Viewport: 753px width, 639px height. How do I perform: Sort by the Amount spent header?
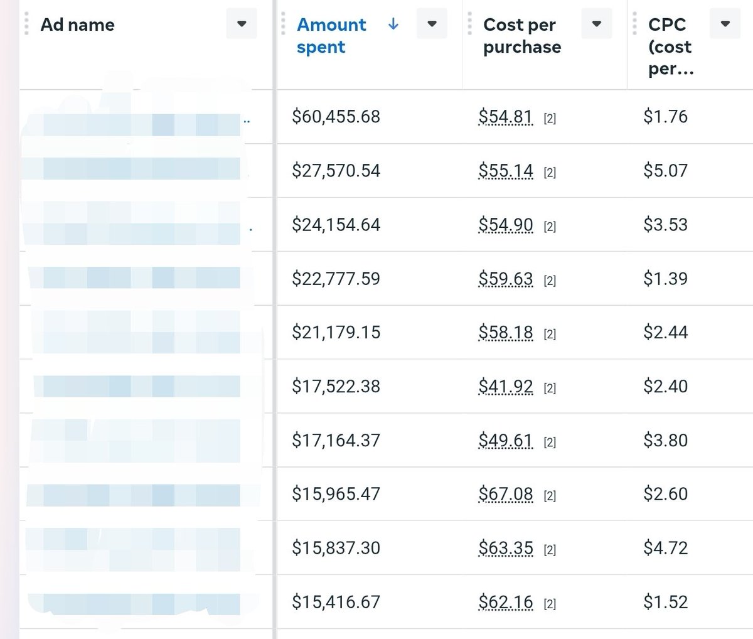click(331, 36)
